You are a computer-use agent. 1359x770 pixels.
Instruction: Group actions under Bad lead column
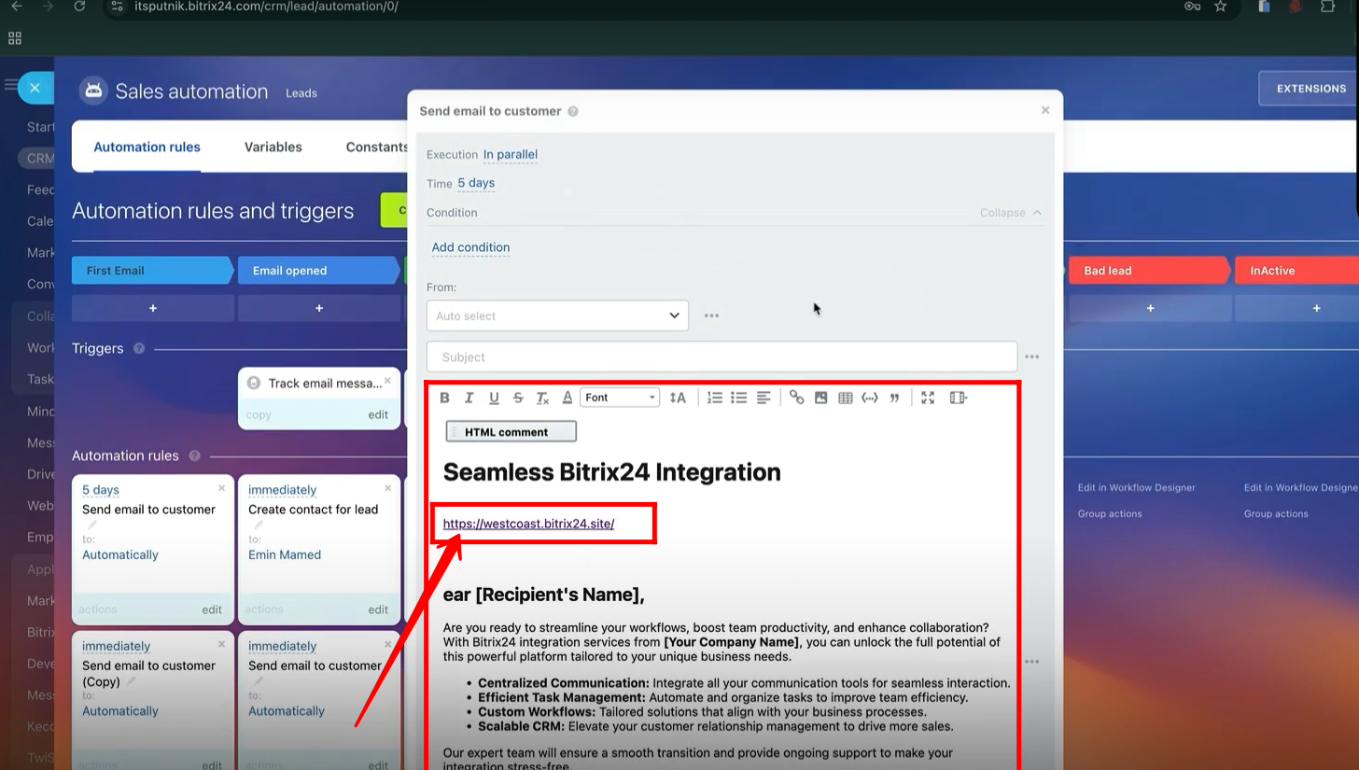pyautogui.click(x=1110, y=513)
